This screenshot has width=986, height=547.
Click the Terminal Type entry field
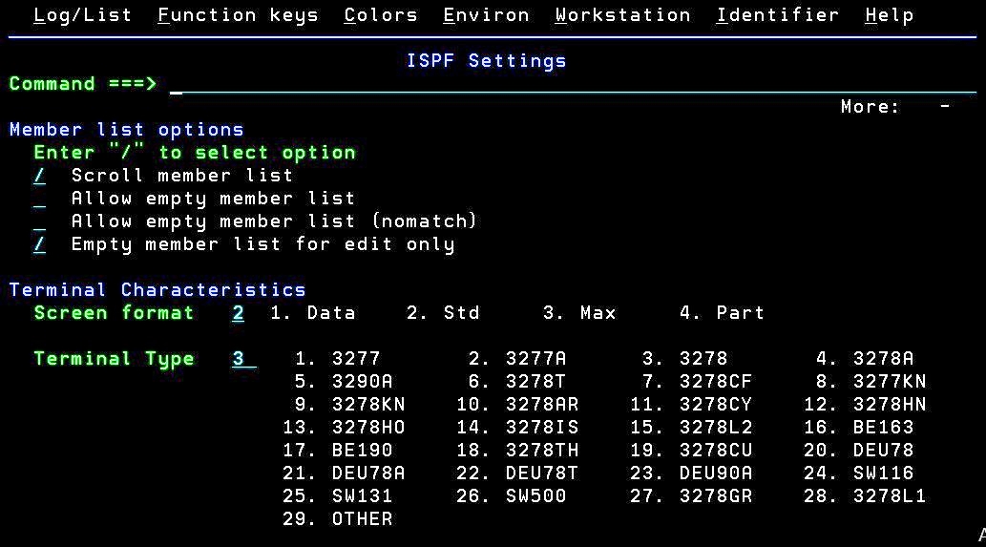[x=243, y=359]
